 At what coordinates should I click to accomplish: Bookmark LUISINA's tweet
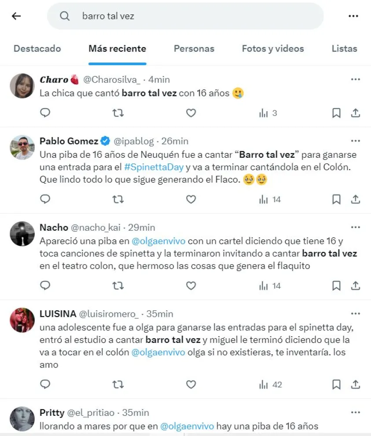pos(336,385)
